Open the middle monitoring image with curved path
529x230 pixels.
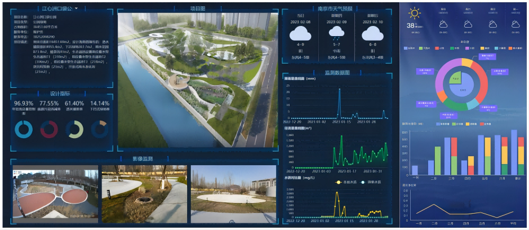[x=144, y=194]
